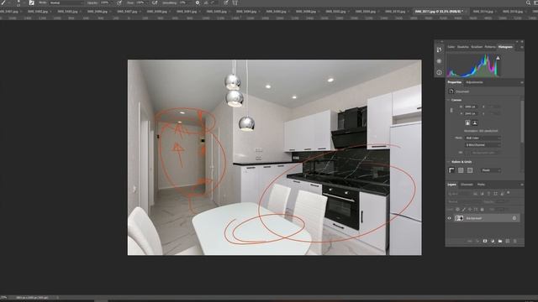Filter layers by shape layers icon
The height and width of the screenshot is (302, 538).
(x=495, y=194)
